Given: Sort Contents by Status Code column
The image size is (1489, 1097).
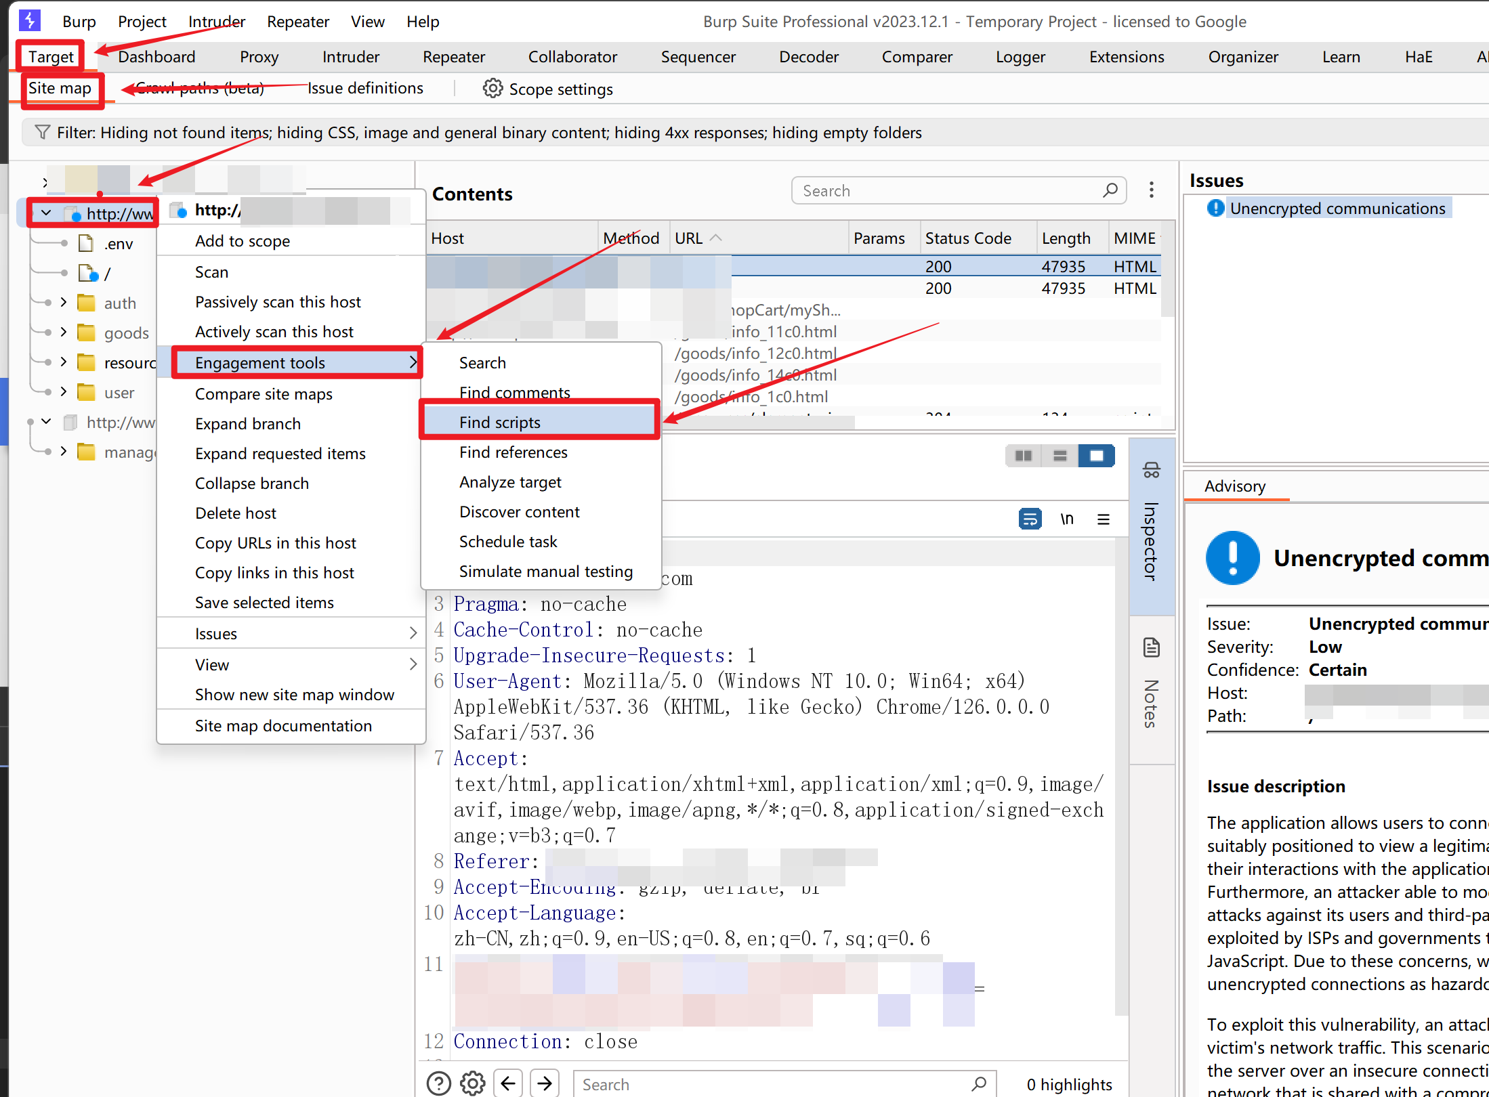Looking at the screenshot, I should click(x=978, y=238).
